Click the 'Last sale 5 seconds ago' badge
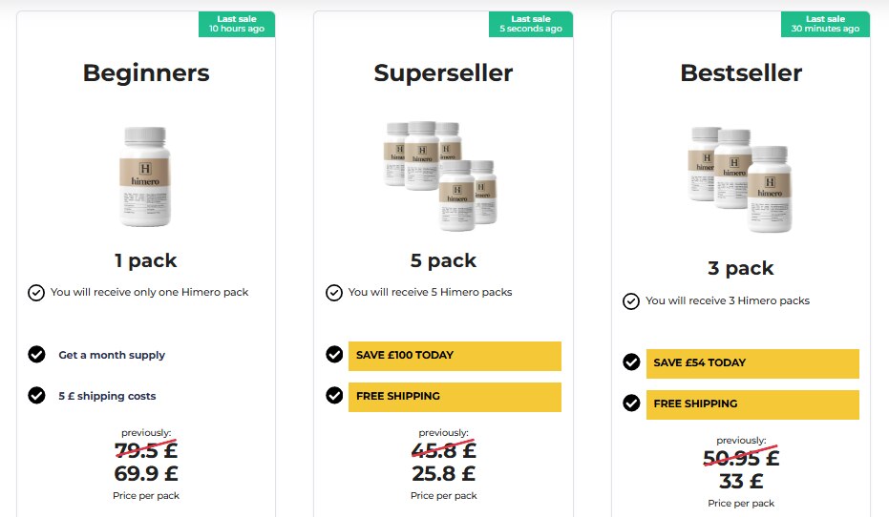The width and height of the screenshot is (889, 517). [x=531, y=24]
